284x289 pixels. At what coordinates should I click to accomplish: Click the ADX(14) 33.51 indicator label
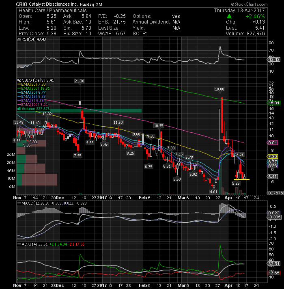(32, 244)
